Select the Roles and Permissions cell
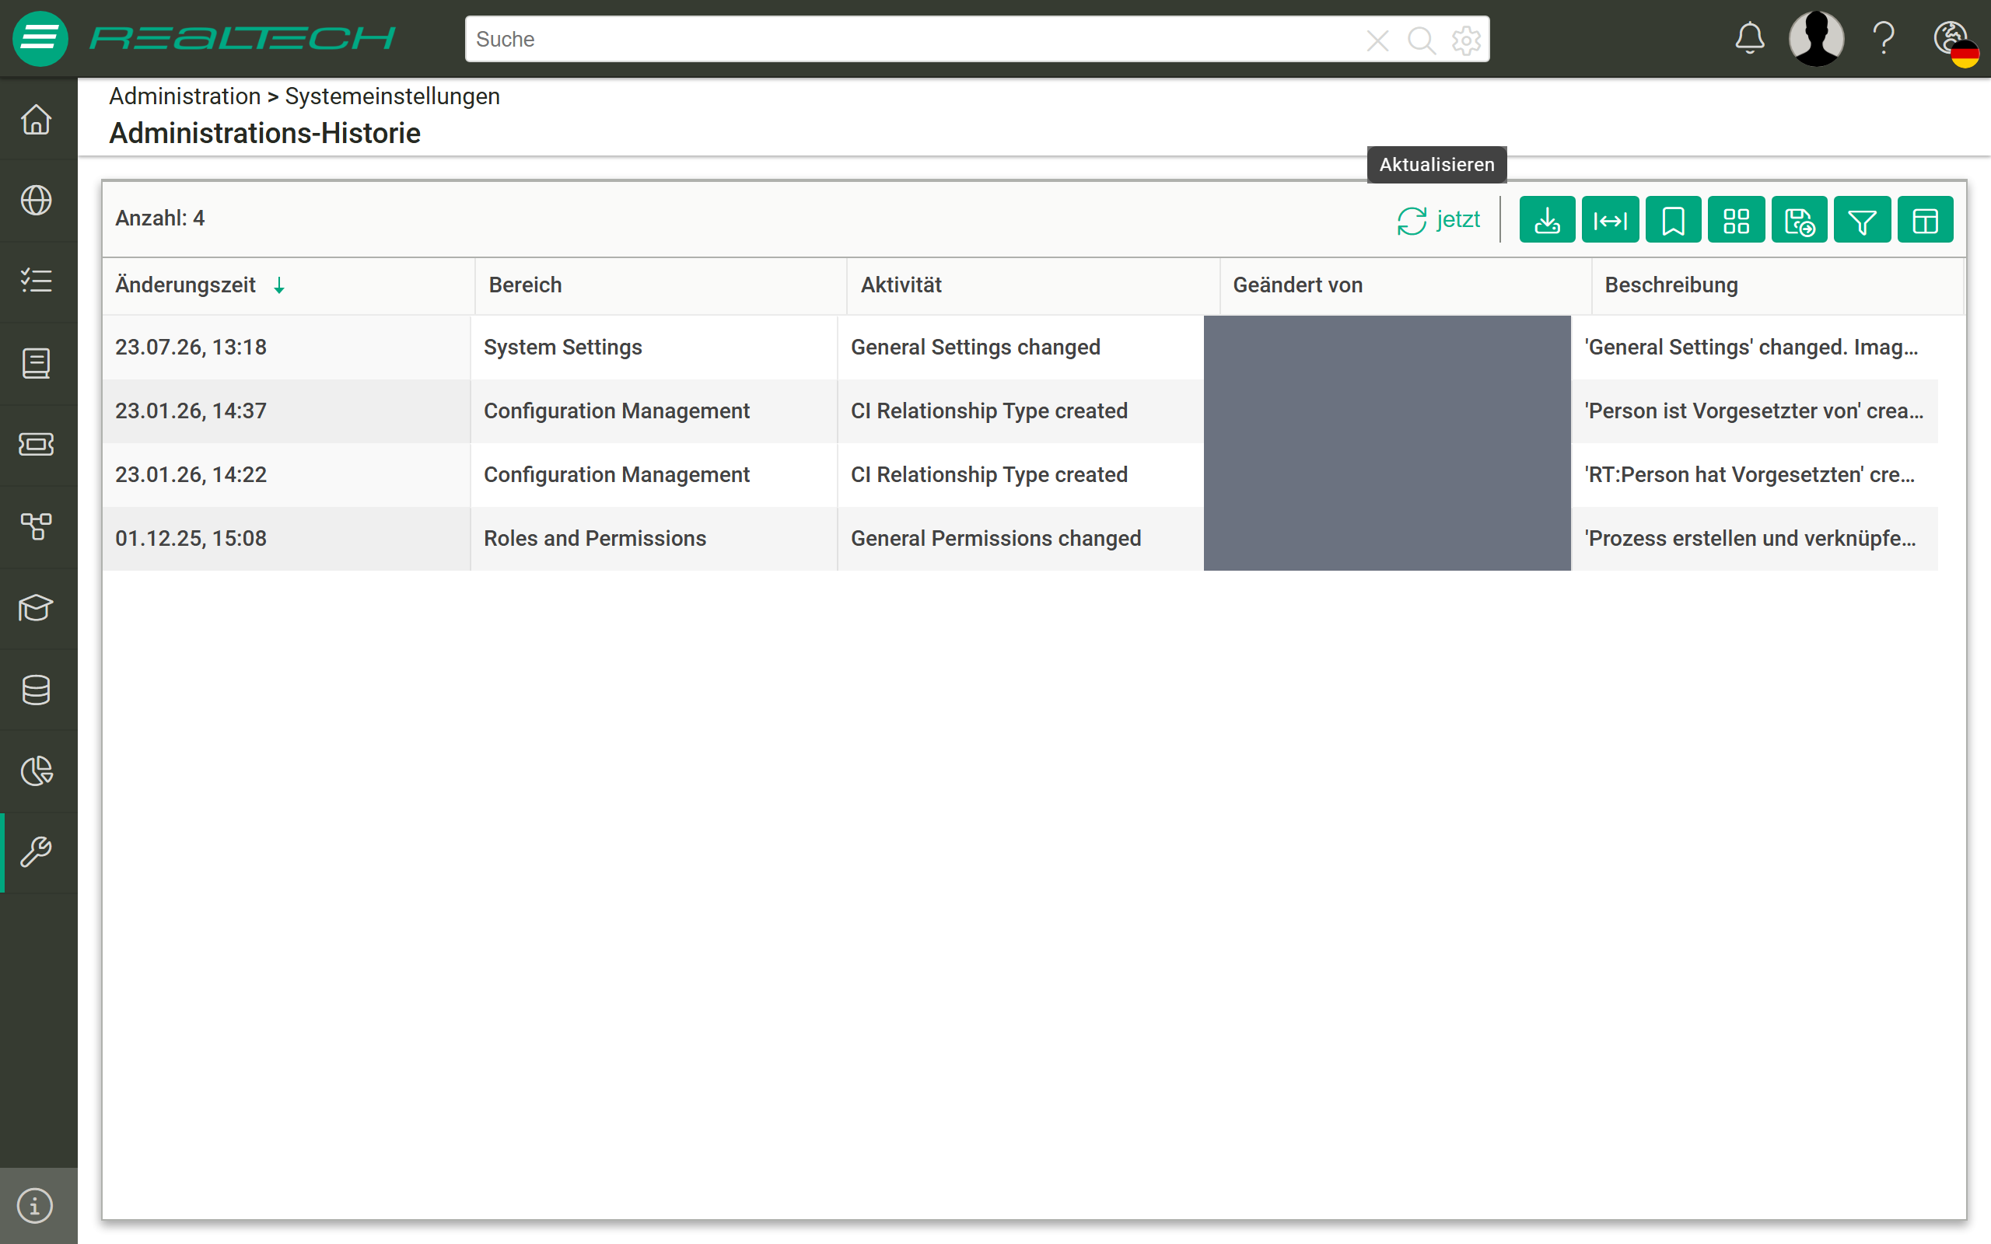 click(x=654, y=539)
